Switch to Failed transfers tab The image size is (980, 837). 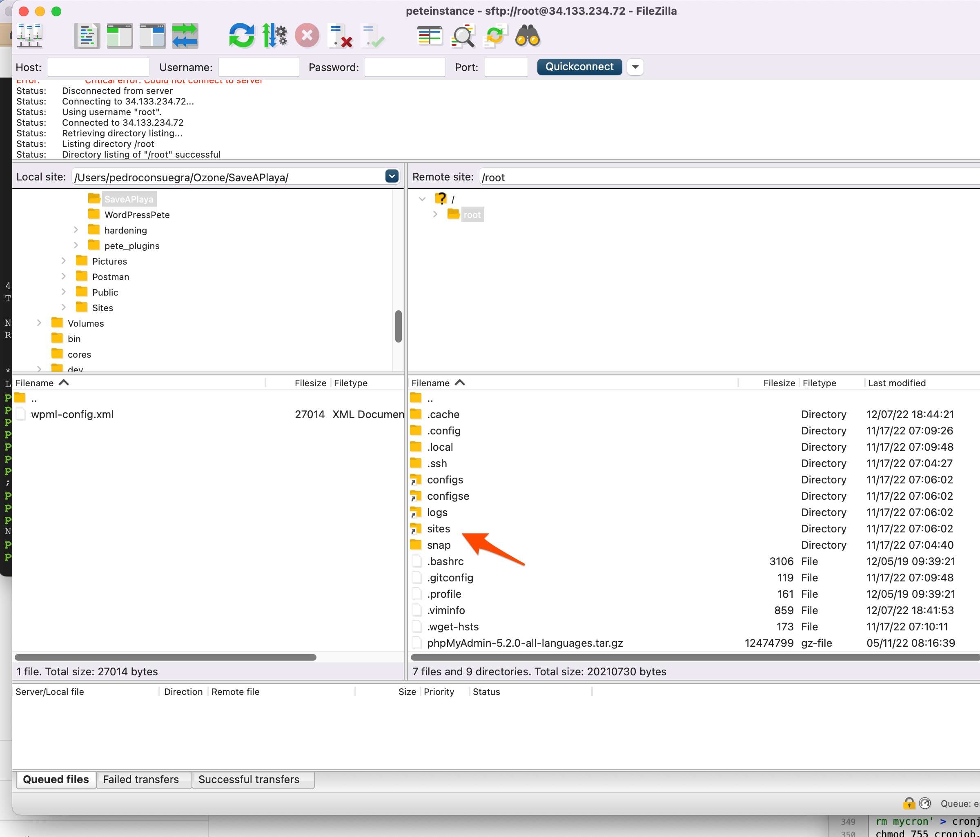(141, 779)
